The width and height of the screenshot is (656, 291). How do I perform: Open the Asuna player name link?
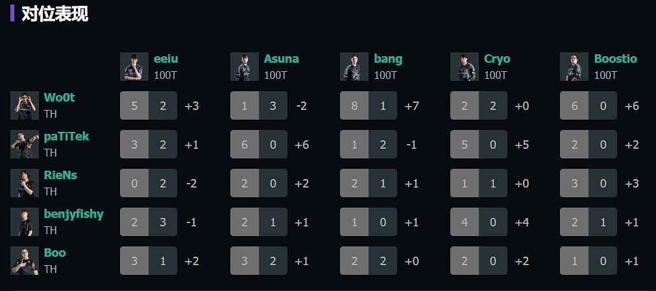(x=281, y=59)
